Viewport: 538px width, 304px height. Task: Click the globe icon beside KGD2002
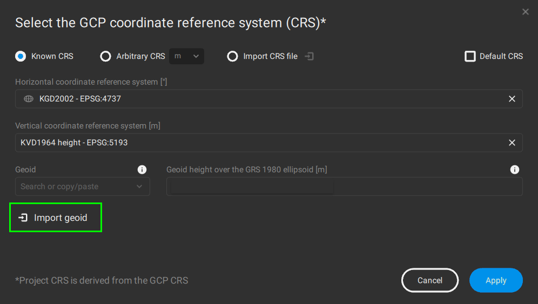point(29,99)
